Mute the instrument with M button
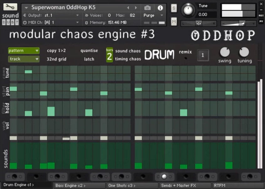The image size is (265, 189). click(174, 21)
